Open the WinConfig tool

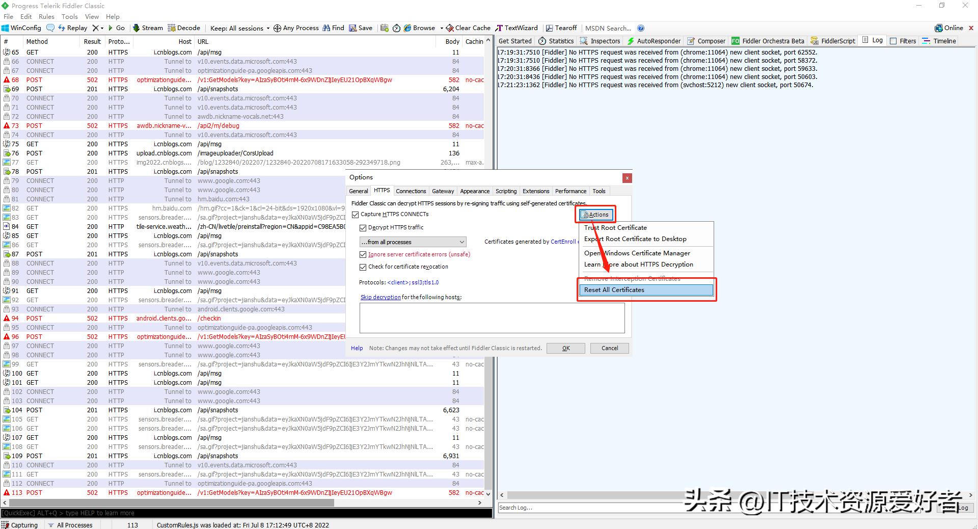21,28
